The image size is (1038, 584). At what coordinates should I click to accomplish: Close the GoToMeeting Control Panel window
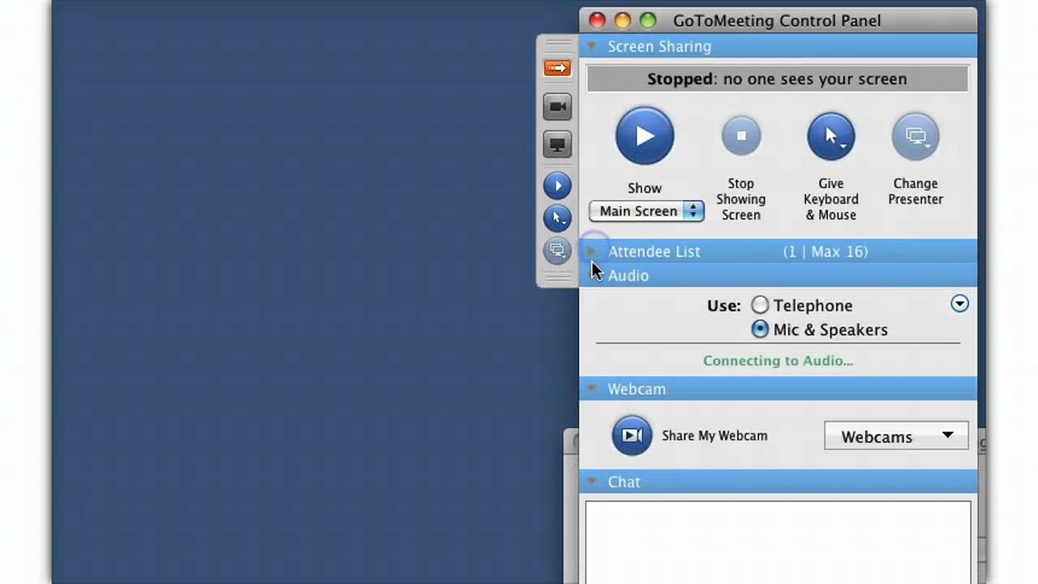[x=597, y=20]
